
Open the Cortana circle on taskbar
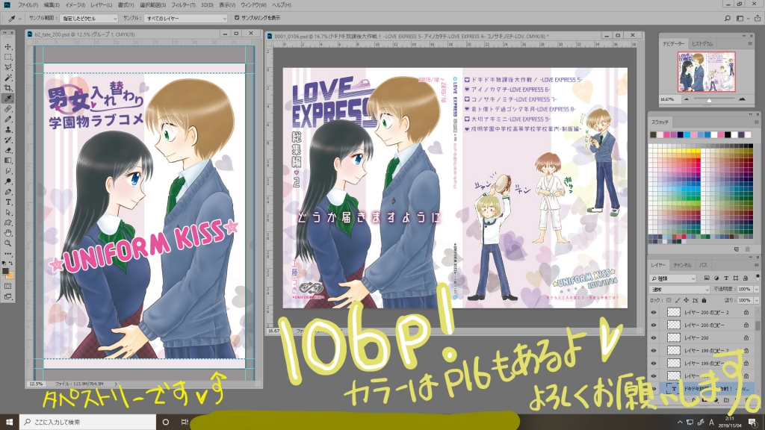(165, 422)
